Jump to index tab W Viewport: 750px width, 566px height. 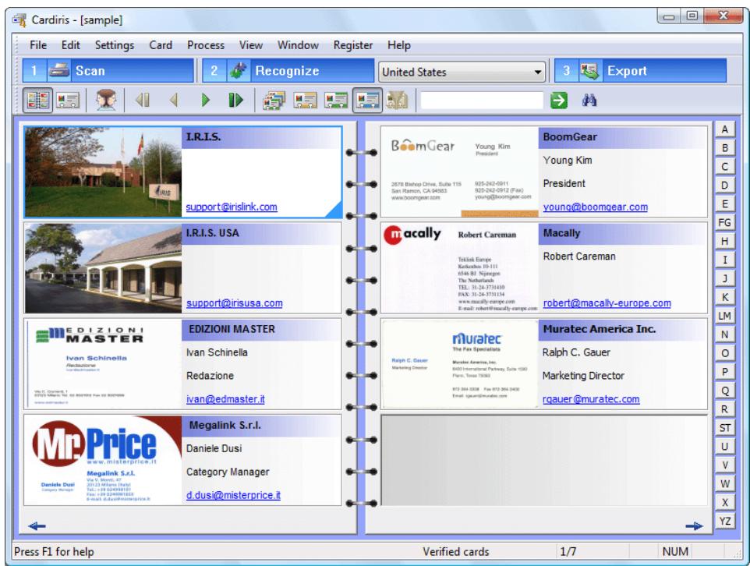724,483
